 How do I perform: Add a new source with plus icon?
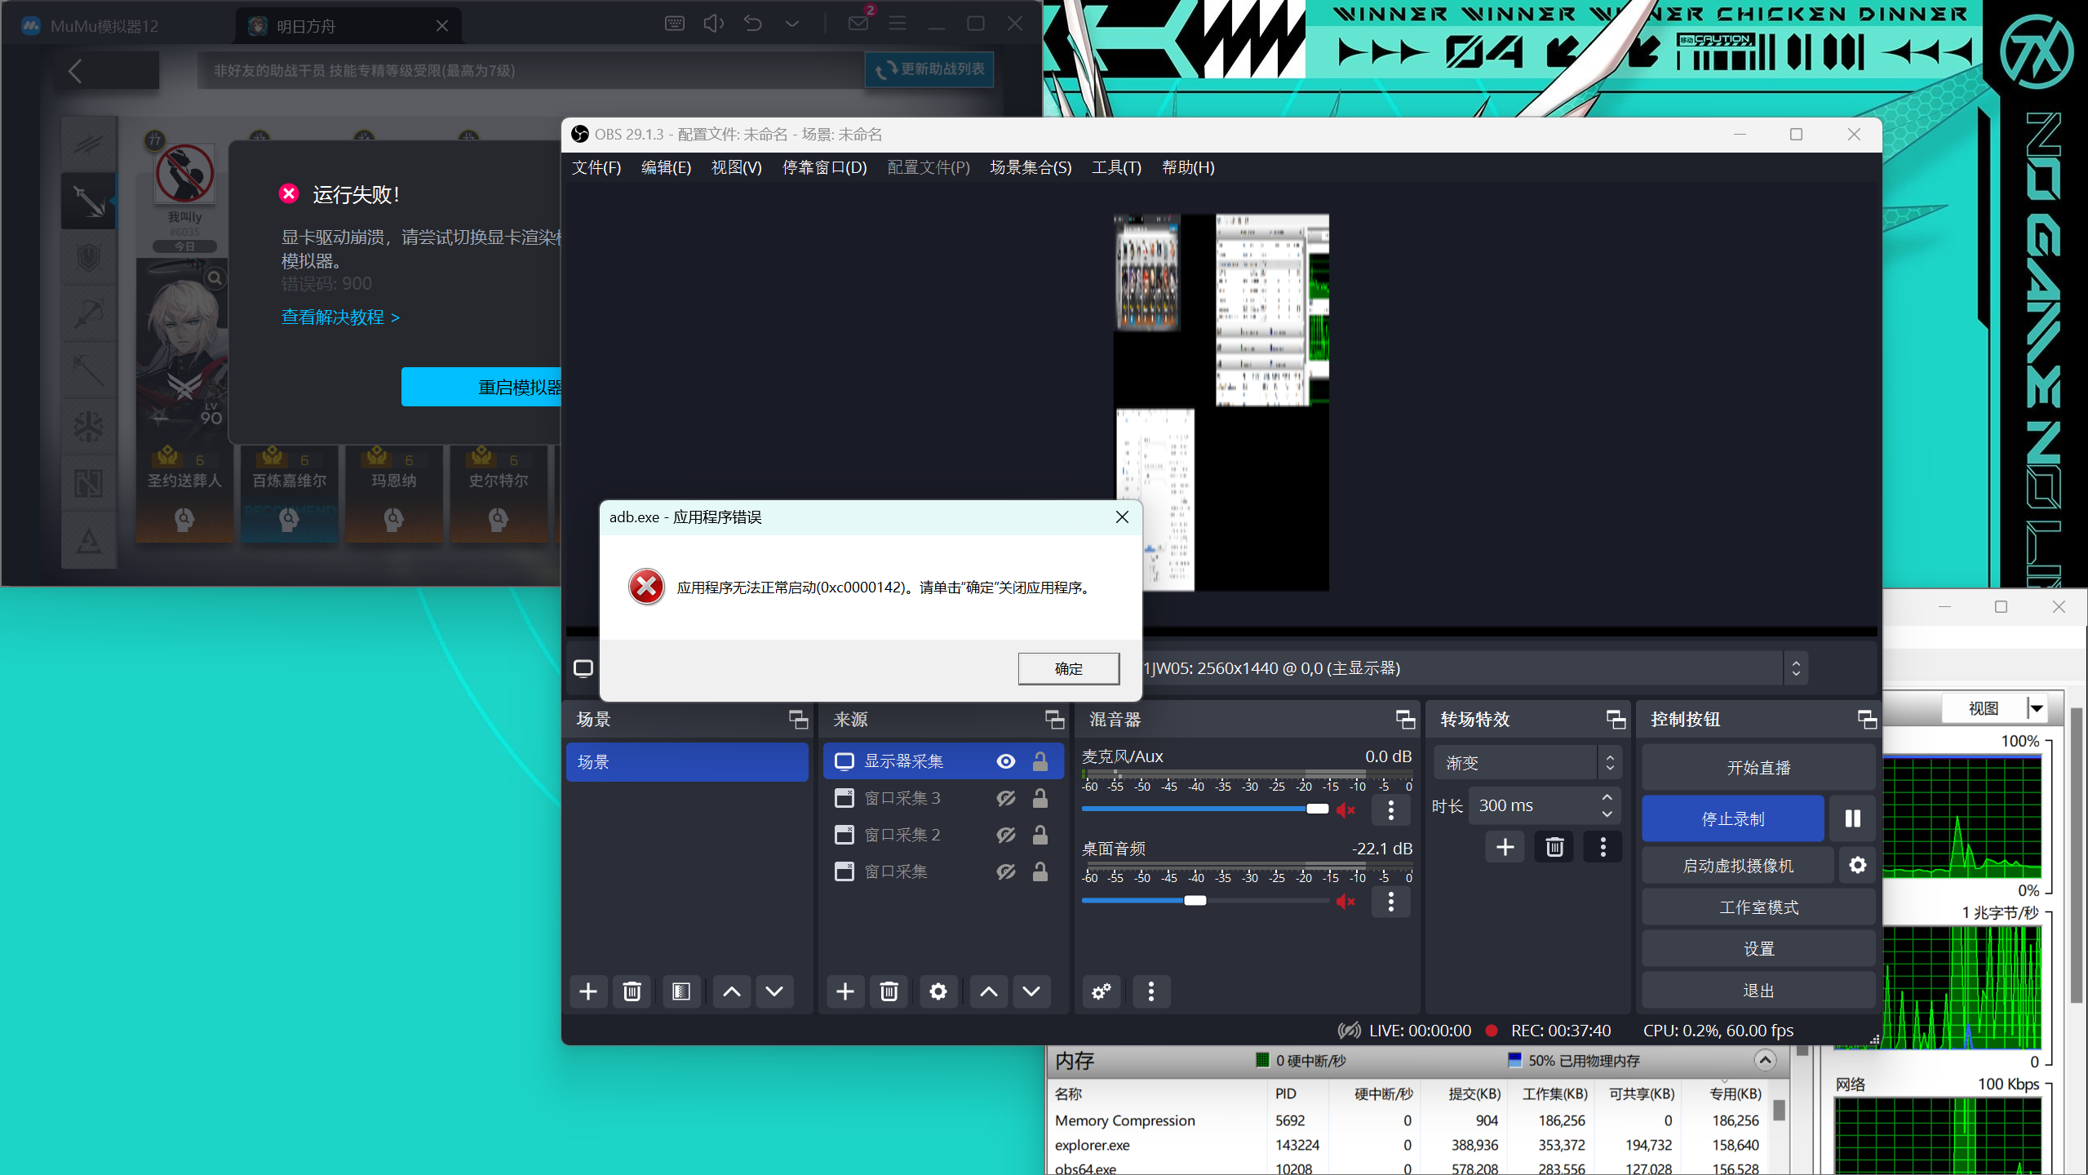coord(845,991)
